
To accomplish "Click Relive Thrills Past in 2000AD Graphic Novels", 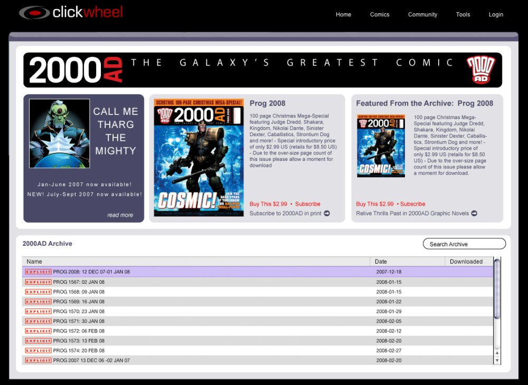I will click(x=412, y=213).
